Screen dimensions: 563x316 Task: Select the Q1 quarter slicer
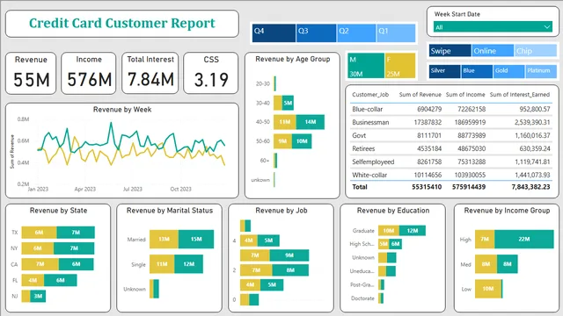coord(396,33)
